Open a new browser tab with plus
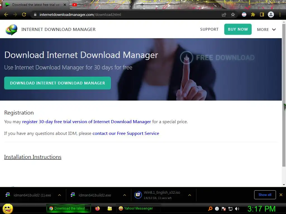286x214 pixels. tap(142, 5)
